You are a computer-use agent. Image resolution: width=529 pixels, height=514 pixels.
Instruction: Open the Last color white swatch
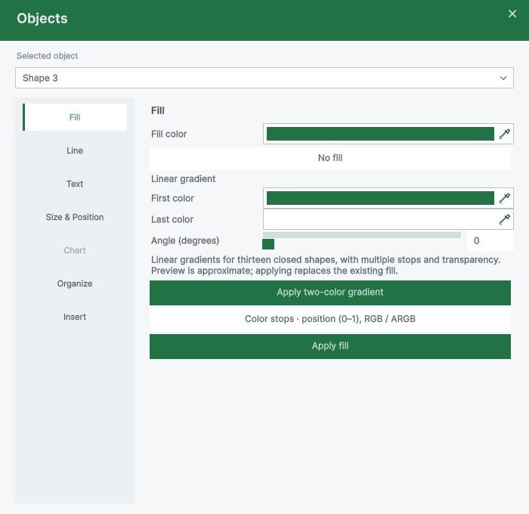380,219
